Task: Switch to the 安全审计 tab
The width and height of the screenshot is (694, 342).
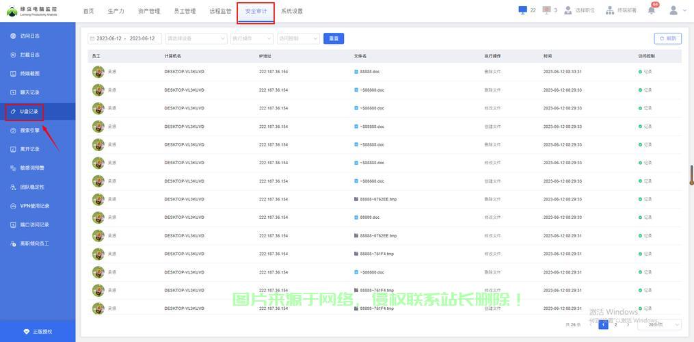Action: click(x=256, y=11)
